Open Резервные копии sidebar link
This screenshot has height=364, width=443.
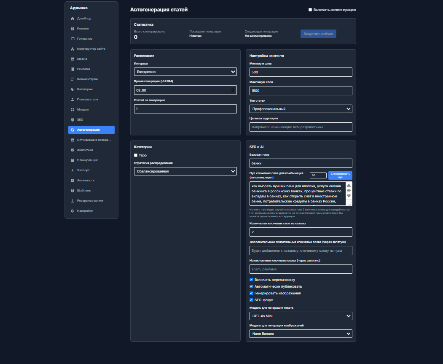91,201
